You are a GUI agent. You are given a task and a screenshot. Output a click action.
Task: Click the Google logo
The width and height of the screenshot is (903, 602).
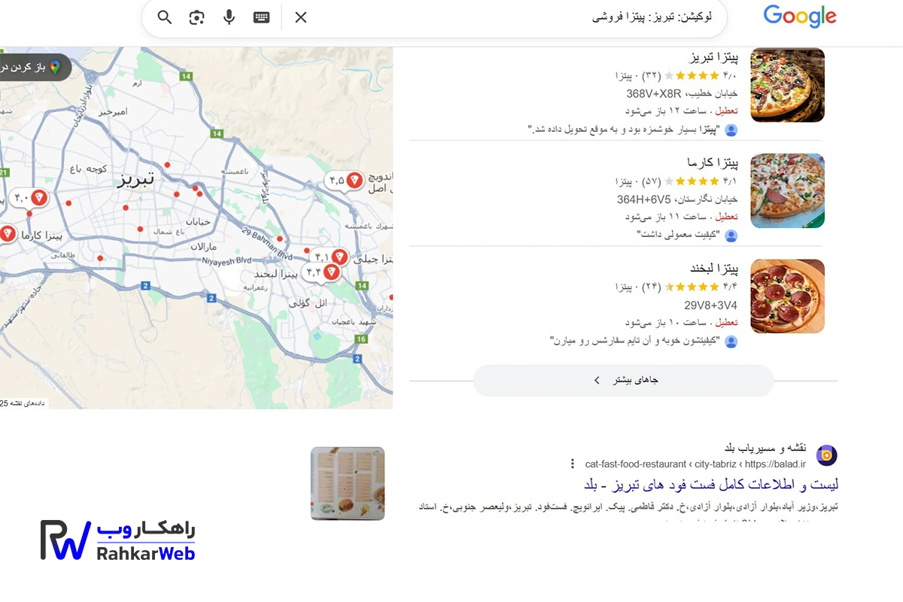pos(800,17)
